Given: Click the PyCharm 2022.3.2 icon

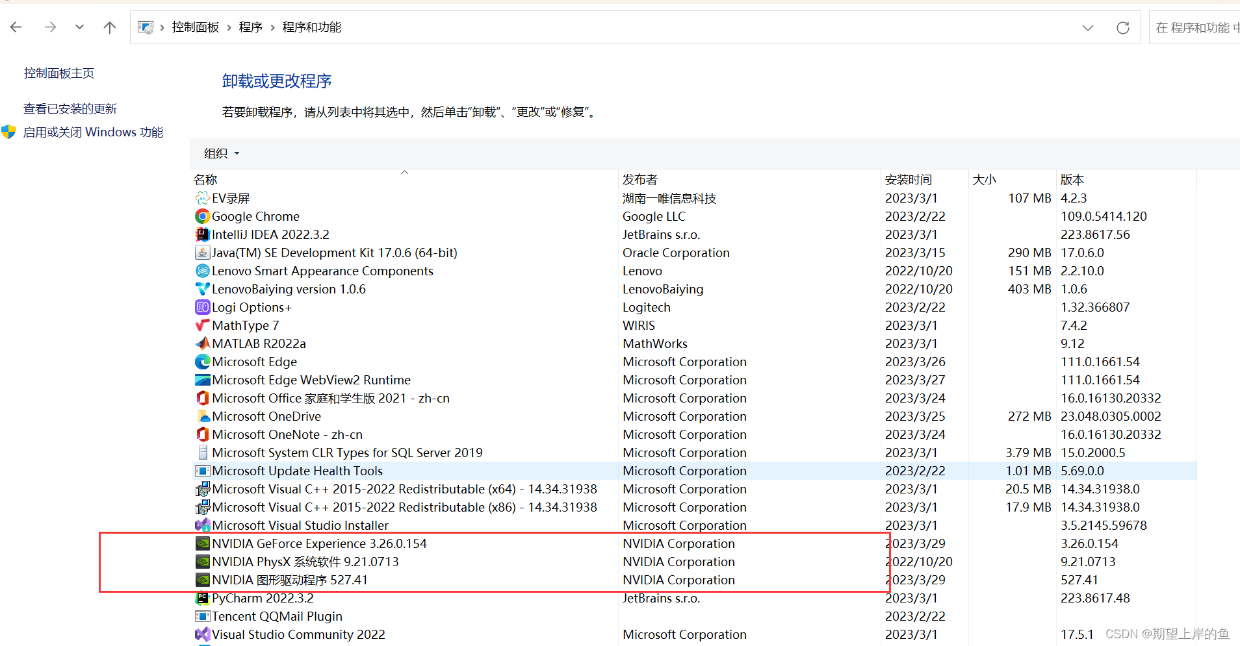Looking at the screenshot, I should point(203,598).
